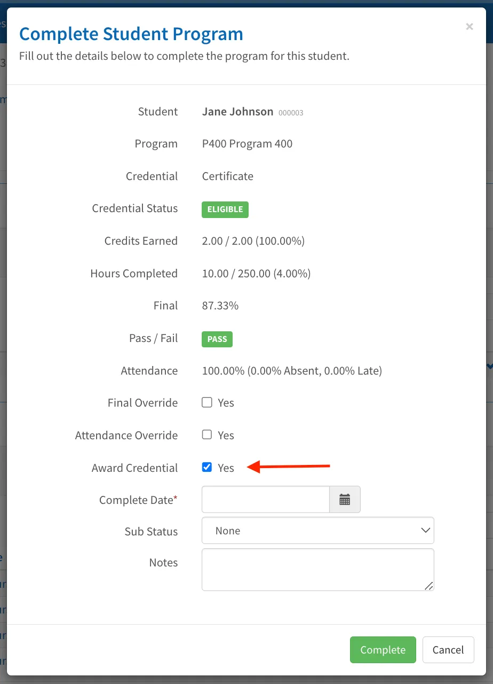Image resolution: width=493 pixels, height=684 pixels.
Task: Click the Complete Student Program heading
Action: tap(131, 34)
